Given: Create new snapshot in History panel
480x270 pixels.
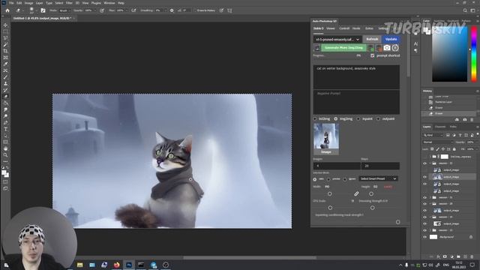Looking at the screenshot, I should [x=465, y=120].
